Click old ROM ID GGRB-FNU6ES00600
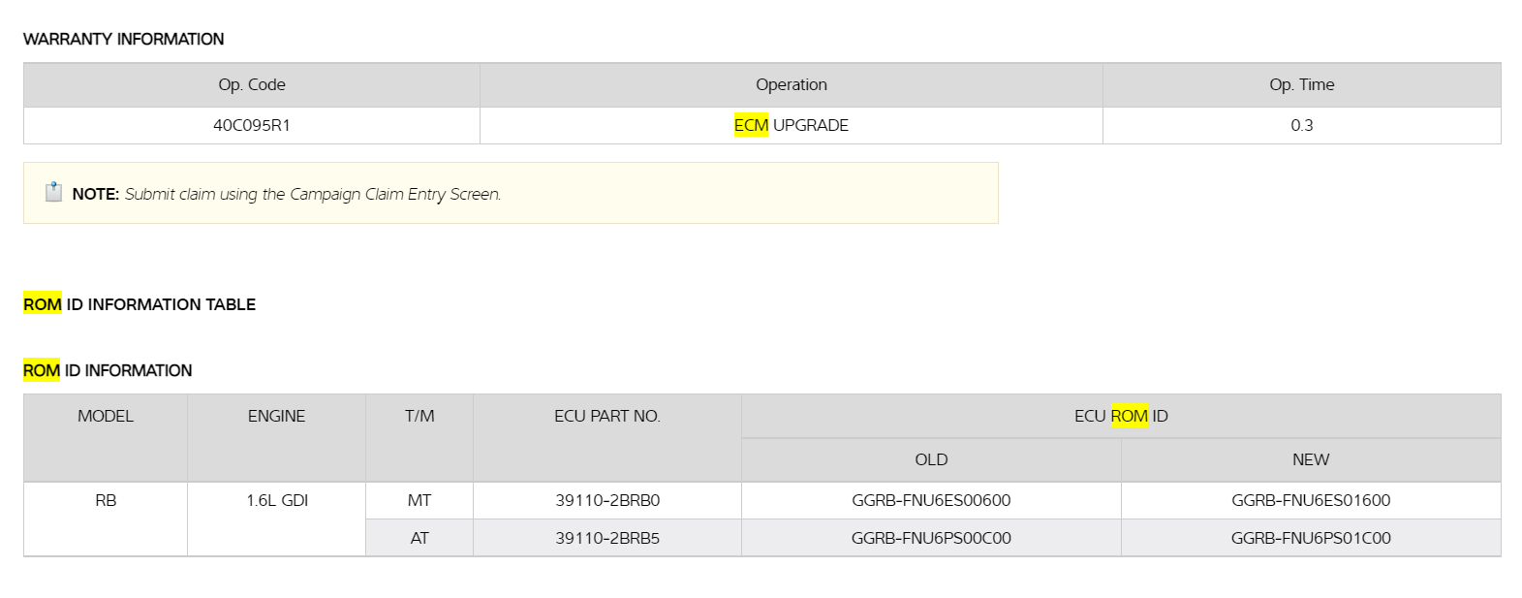1522x598 pixels. 931,500
